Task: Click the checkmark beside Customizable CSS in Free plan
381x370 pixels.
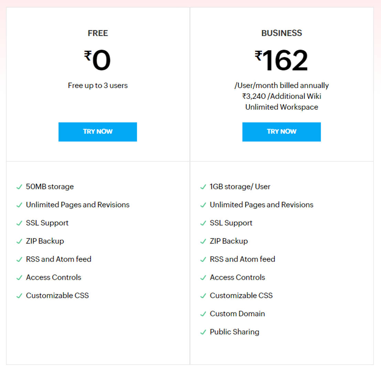Action: [x=19, y=295]
